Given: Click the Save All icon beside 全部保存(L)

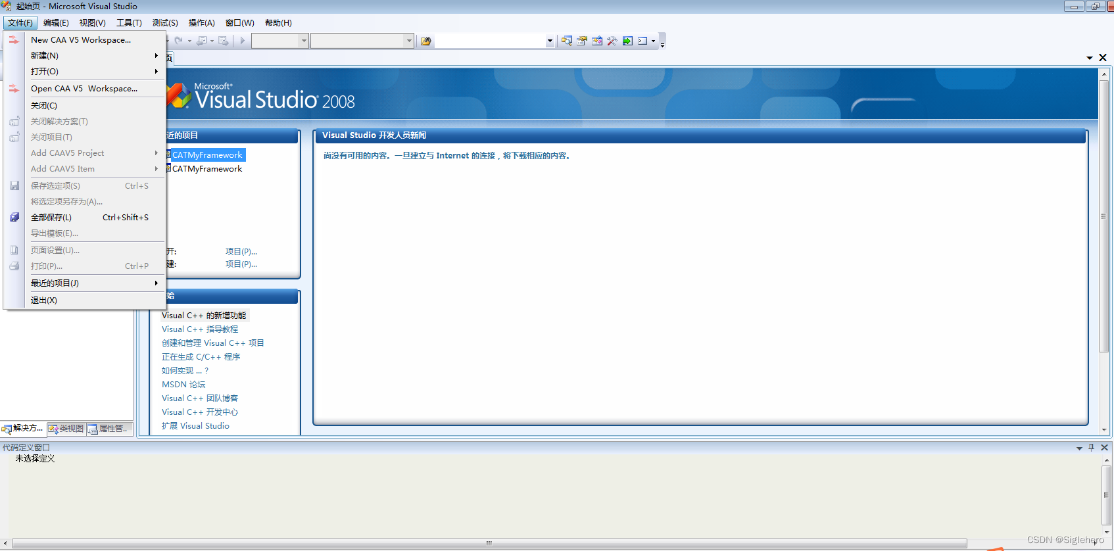Looking at the screenshot, I should (14, 217).
